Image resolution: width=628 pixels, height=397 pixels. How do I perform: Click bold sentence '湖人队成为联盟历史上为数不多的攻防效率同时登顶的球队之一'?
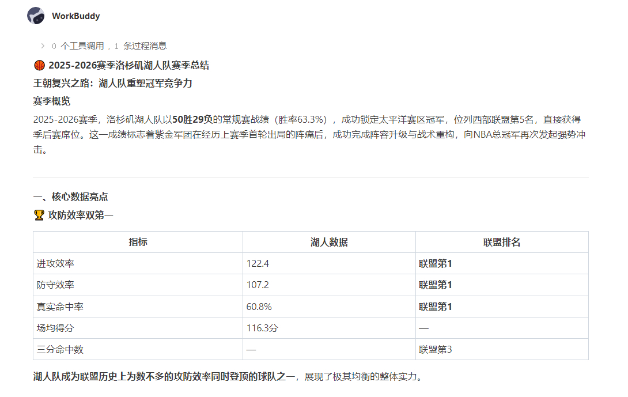[164, 377]
